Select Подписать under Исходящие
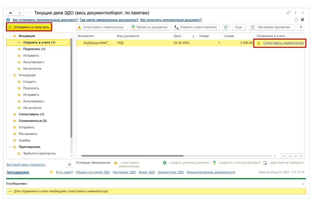The image size is (314, 199). click(31, 88)
